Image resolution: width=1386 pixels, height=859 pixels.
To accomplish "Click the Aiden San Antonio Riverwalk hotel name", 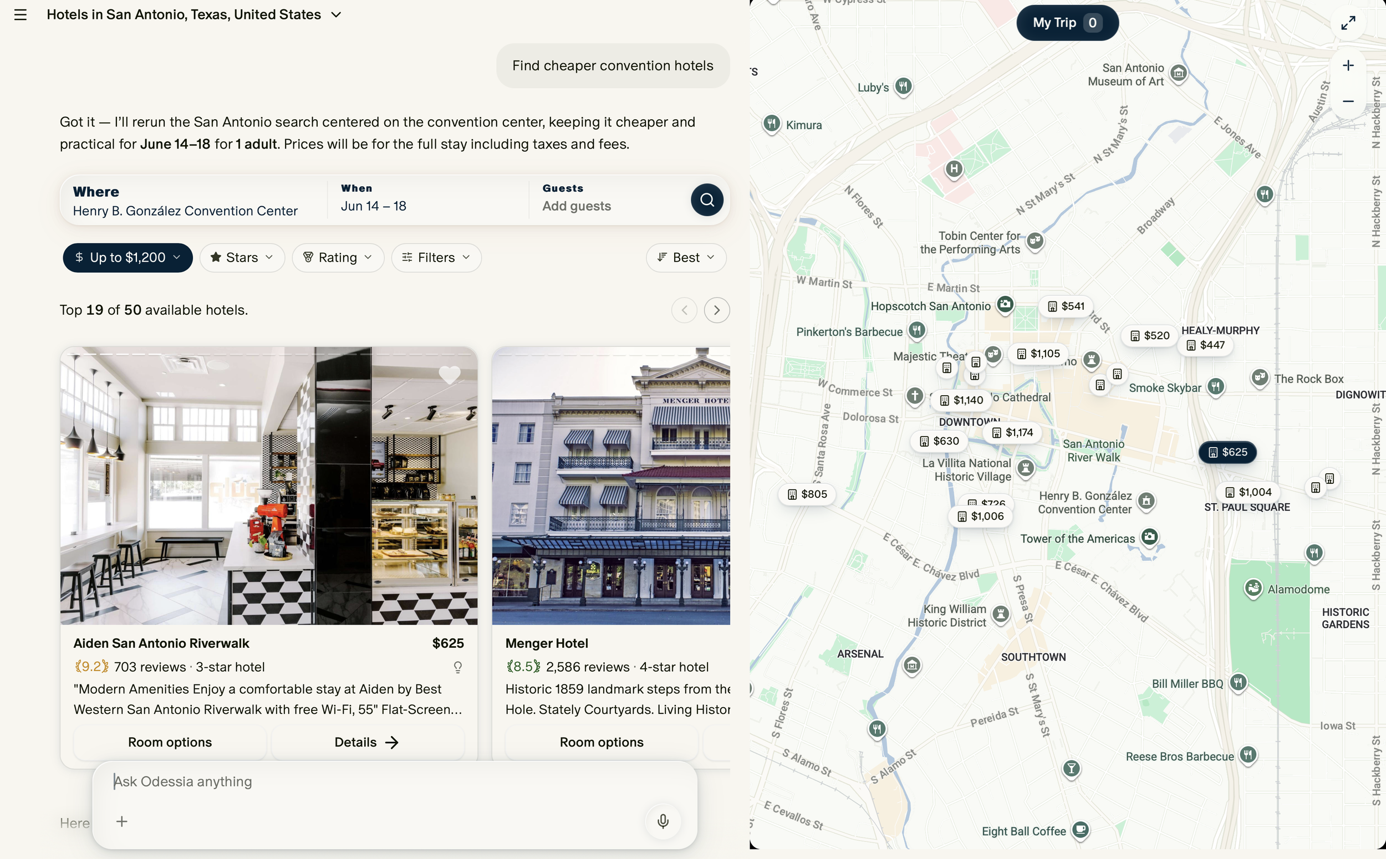I will click(161, 643).
